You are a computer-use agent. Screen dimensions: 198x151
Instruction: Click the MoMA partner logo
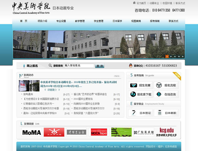31,132
